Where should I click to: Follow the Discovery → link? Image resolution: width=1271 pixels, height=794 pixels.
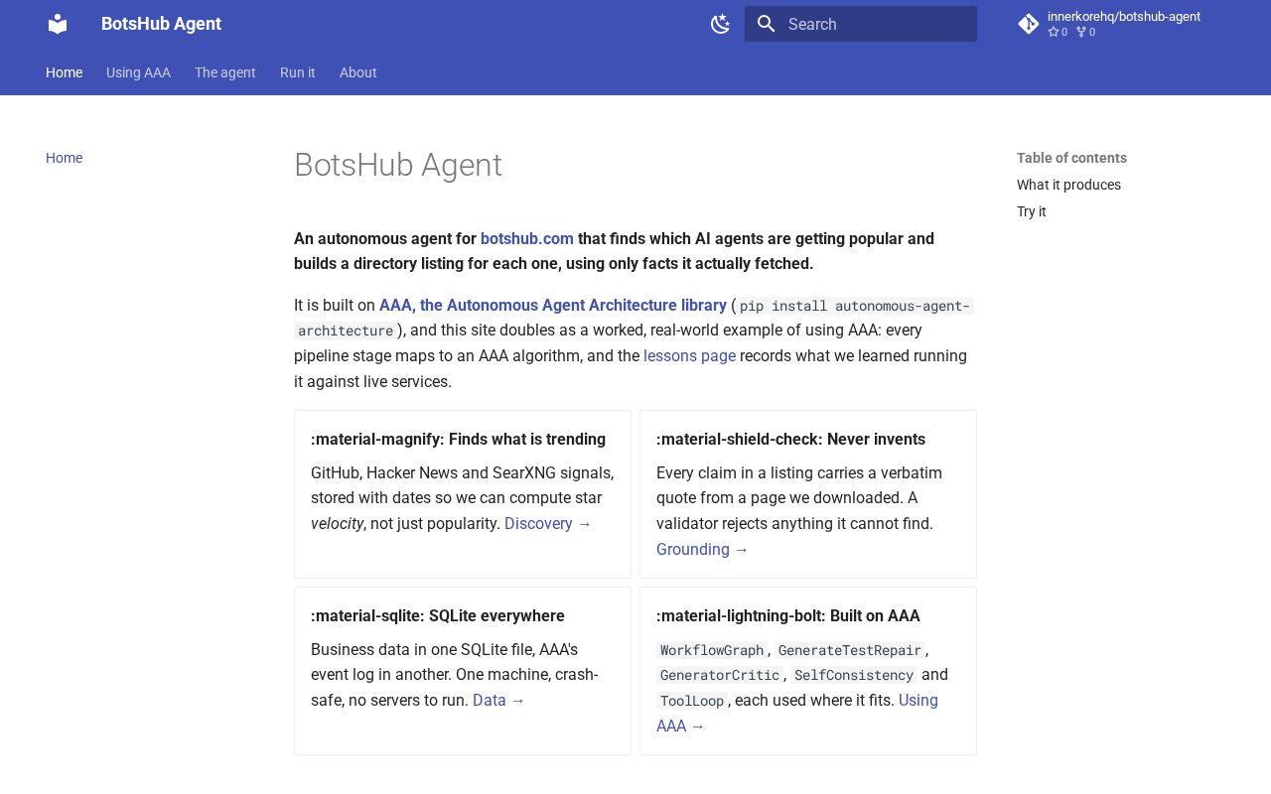548,523
